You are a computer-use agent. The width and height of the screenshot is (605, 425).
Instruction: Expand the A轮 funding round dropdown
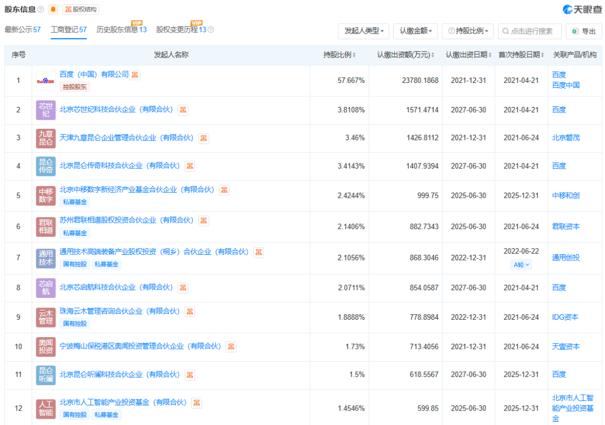(x=521, y=264)
